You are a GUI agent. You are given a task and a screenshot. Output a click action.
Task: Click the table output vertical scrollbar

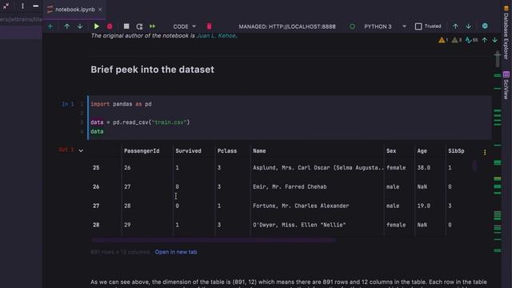pyautogui.click(x=474, y=166)
